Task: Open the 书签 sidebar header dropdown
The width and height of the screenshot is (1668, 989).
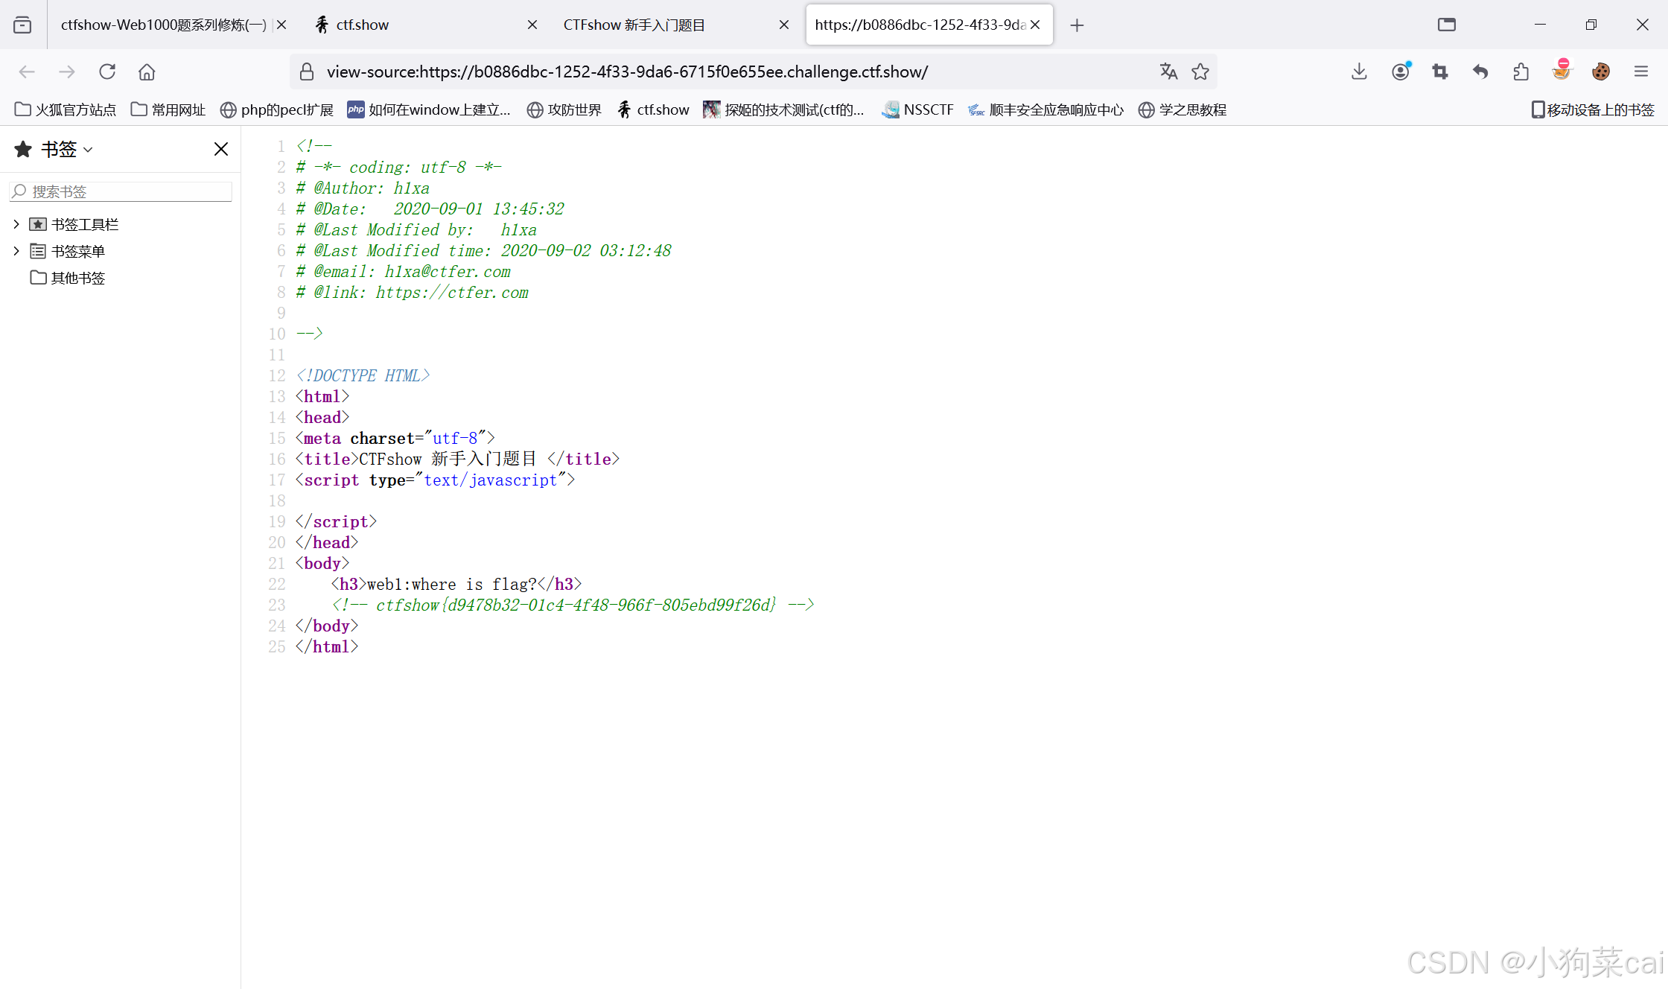Action: [66, 149]
